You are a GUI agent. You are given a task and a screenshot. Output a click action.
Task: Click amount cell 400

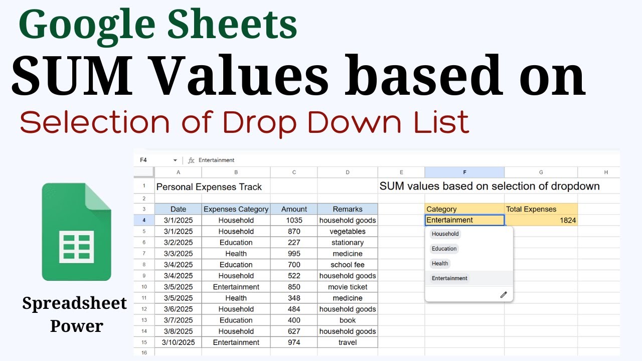[294, 320]
